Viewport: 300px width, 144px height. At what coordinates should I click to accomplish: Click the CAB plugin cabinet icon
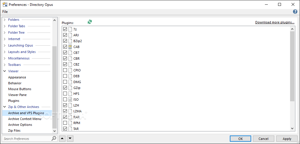pyautogui.click(x=70, y=47)
